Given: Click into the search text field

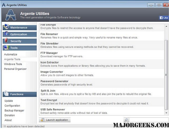Looking at the screenshot, I should coord(149,120).
